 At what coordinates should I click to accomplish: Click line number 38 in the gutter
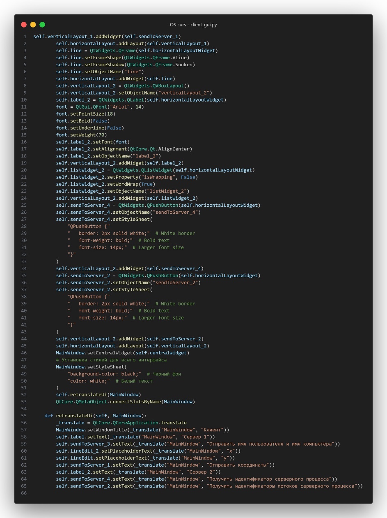pos(24,296)
